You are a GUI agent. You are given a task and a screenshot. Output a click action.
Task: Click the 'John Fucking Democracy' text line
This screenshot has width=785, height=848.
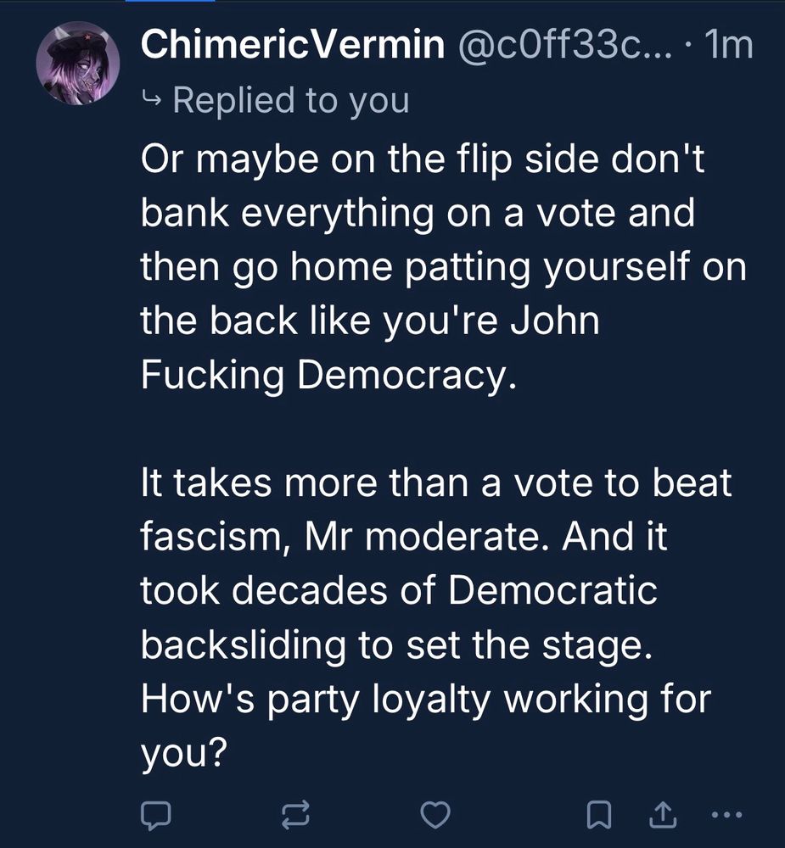tap(328, 375)
